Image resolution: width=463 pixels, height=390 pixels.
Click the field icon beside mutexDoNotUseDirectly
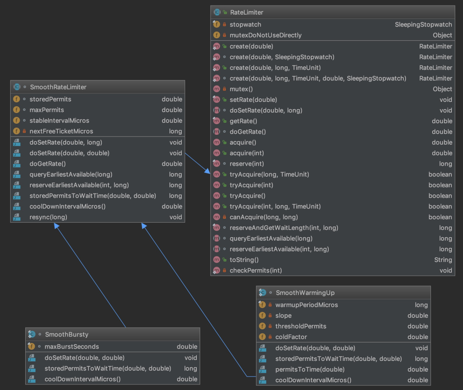click(216, 35)
